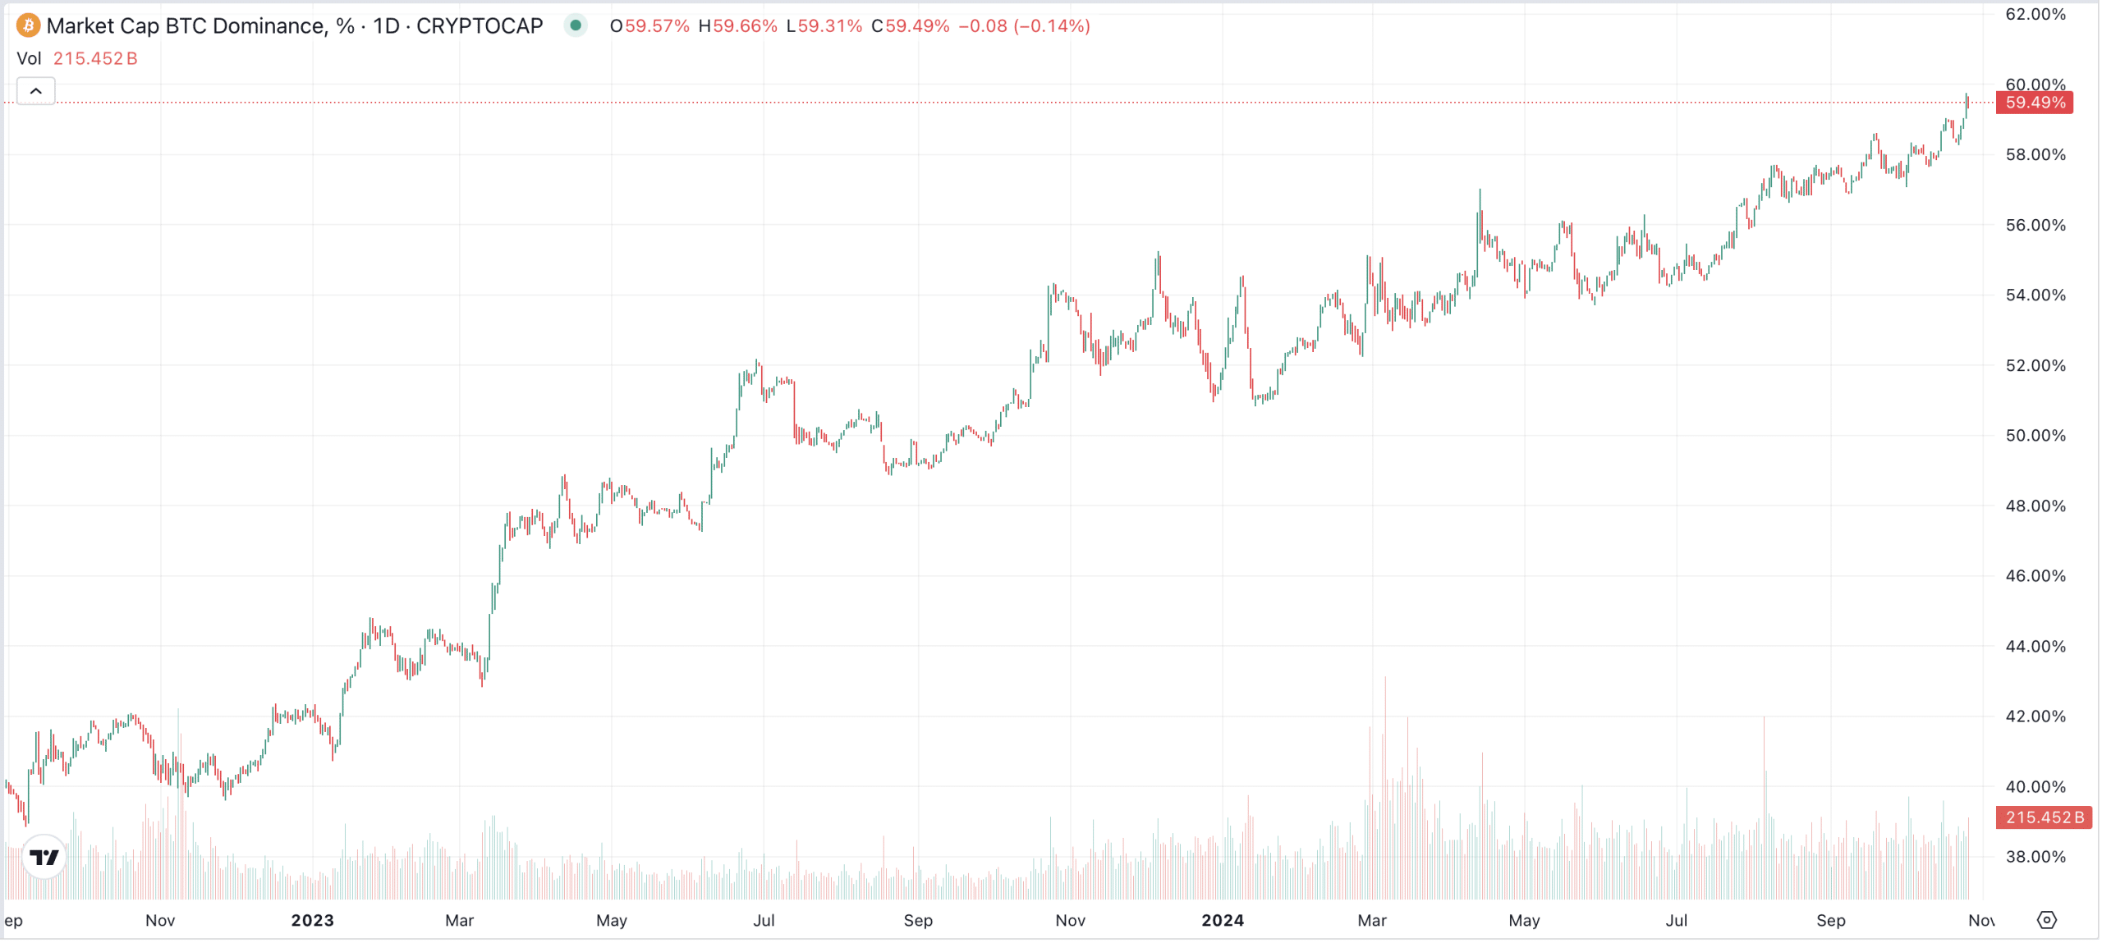Click the orange Bitcoin symbol icon
Image resolution: width=2102 pixels, height=943 pixels.
[29, 25]
